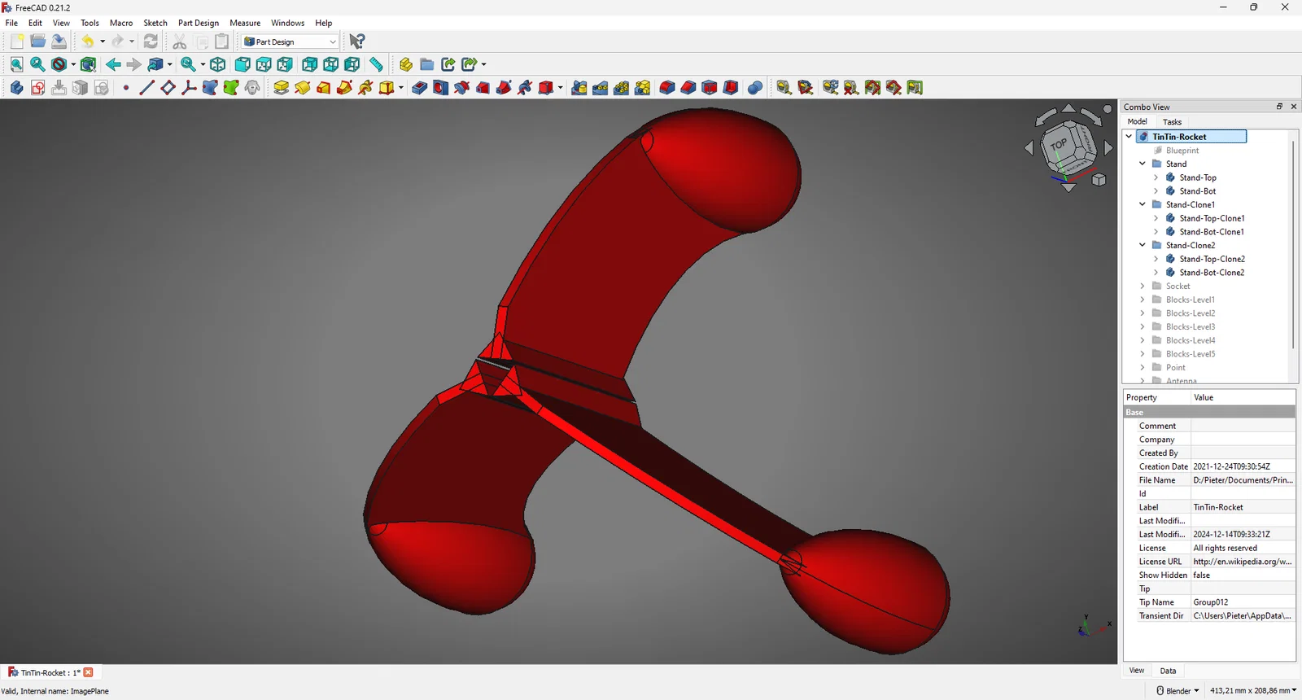
Task: Collapse the Stand-Clone1 folder
Action: (1143, 204)
